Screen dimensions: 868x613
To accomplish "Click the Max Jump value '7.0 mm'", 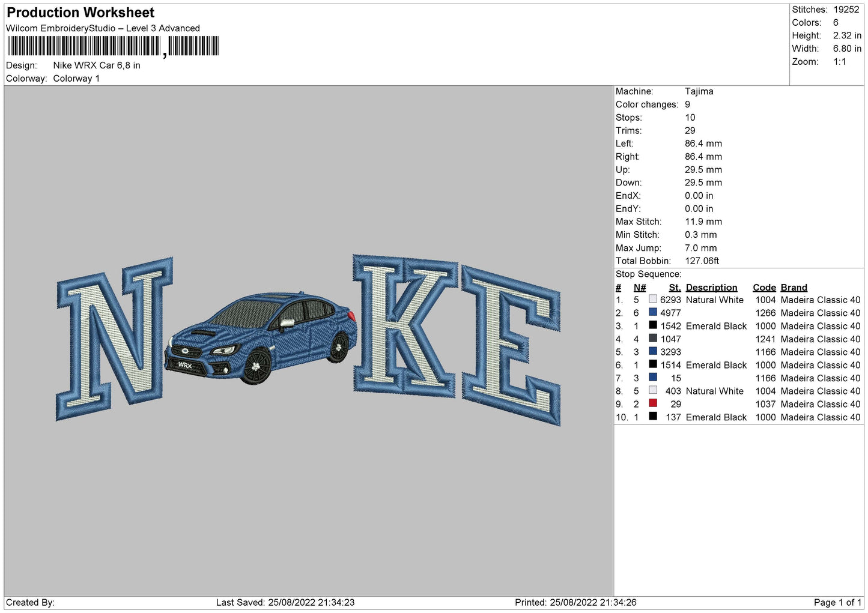I will click(701, 248).
